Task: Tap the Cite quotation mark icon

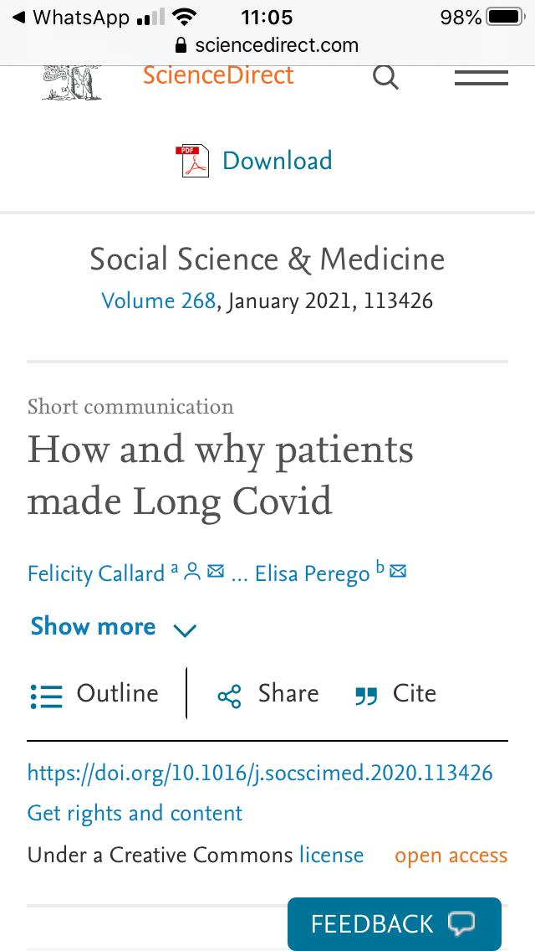Action: point(366,697)
